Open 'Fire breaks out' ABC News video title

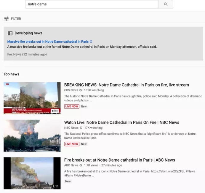tap(119, 160)
